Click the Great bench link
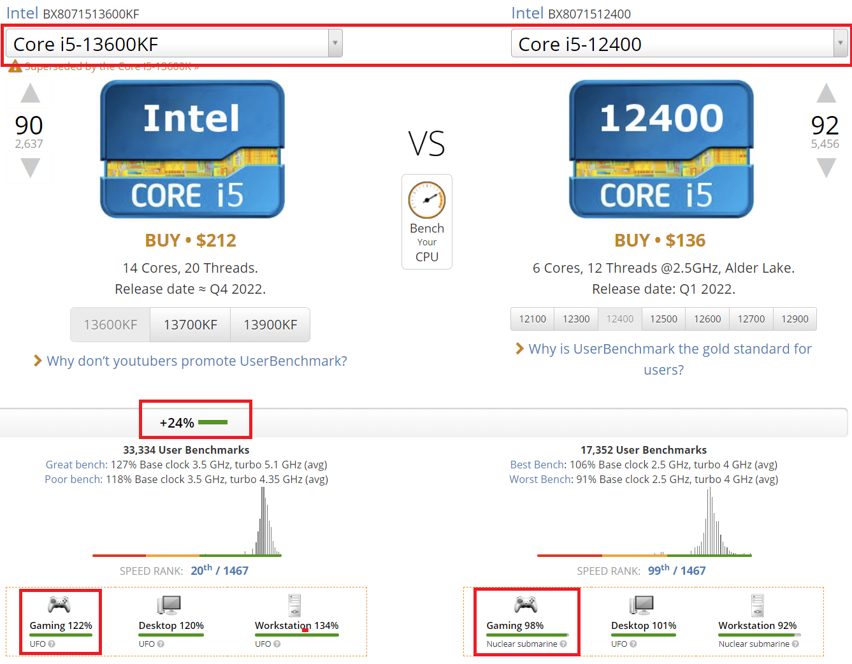Viewport: 852px width, 664px height. pos(76,465)
